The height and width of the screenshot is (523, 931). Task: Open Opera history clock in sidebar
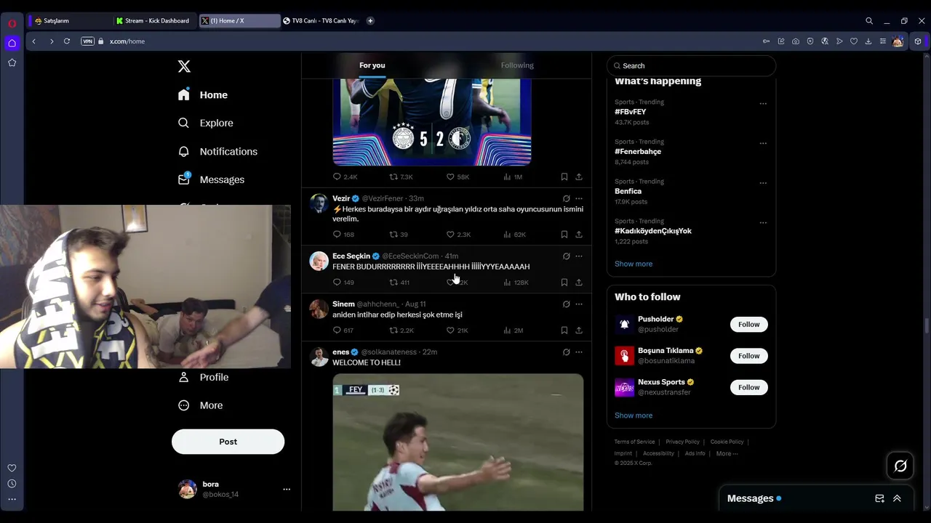click(x=12, y=484)
